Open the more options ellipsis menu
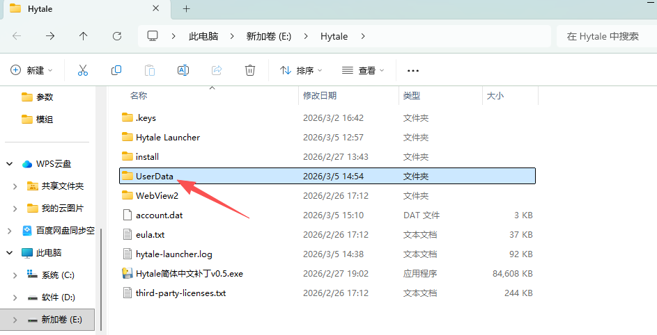The height and width of the screenshot is (335, 657). tap(413, 70)
